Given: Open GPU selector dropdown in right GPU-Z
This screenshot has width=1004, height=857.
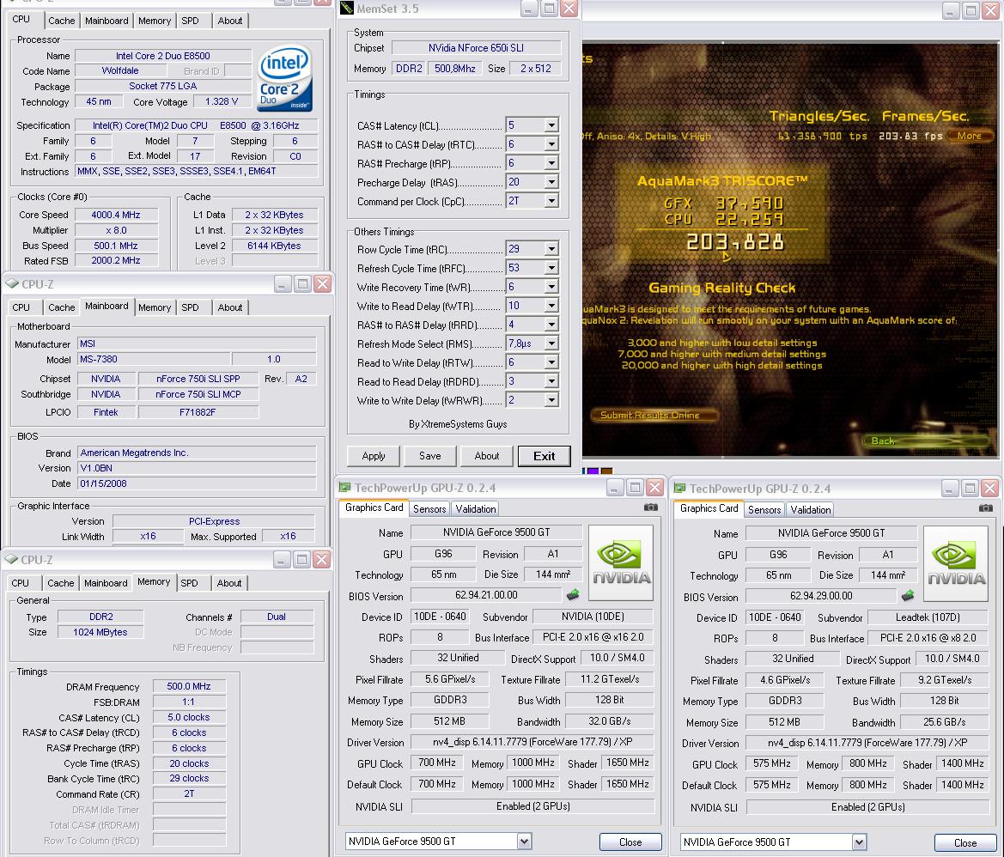Looking at the screenshot, I should click(860, 842).
